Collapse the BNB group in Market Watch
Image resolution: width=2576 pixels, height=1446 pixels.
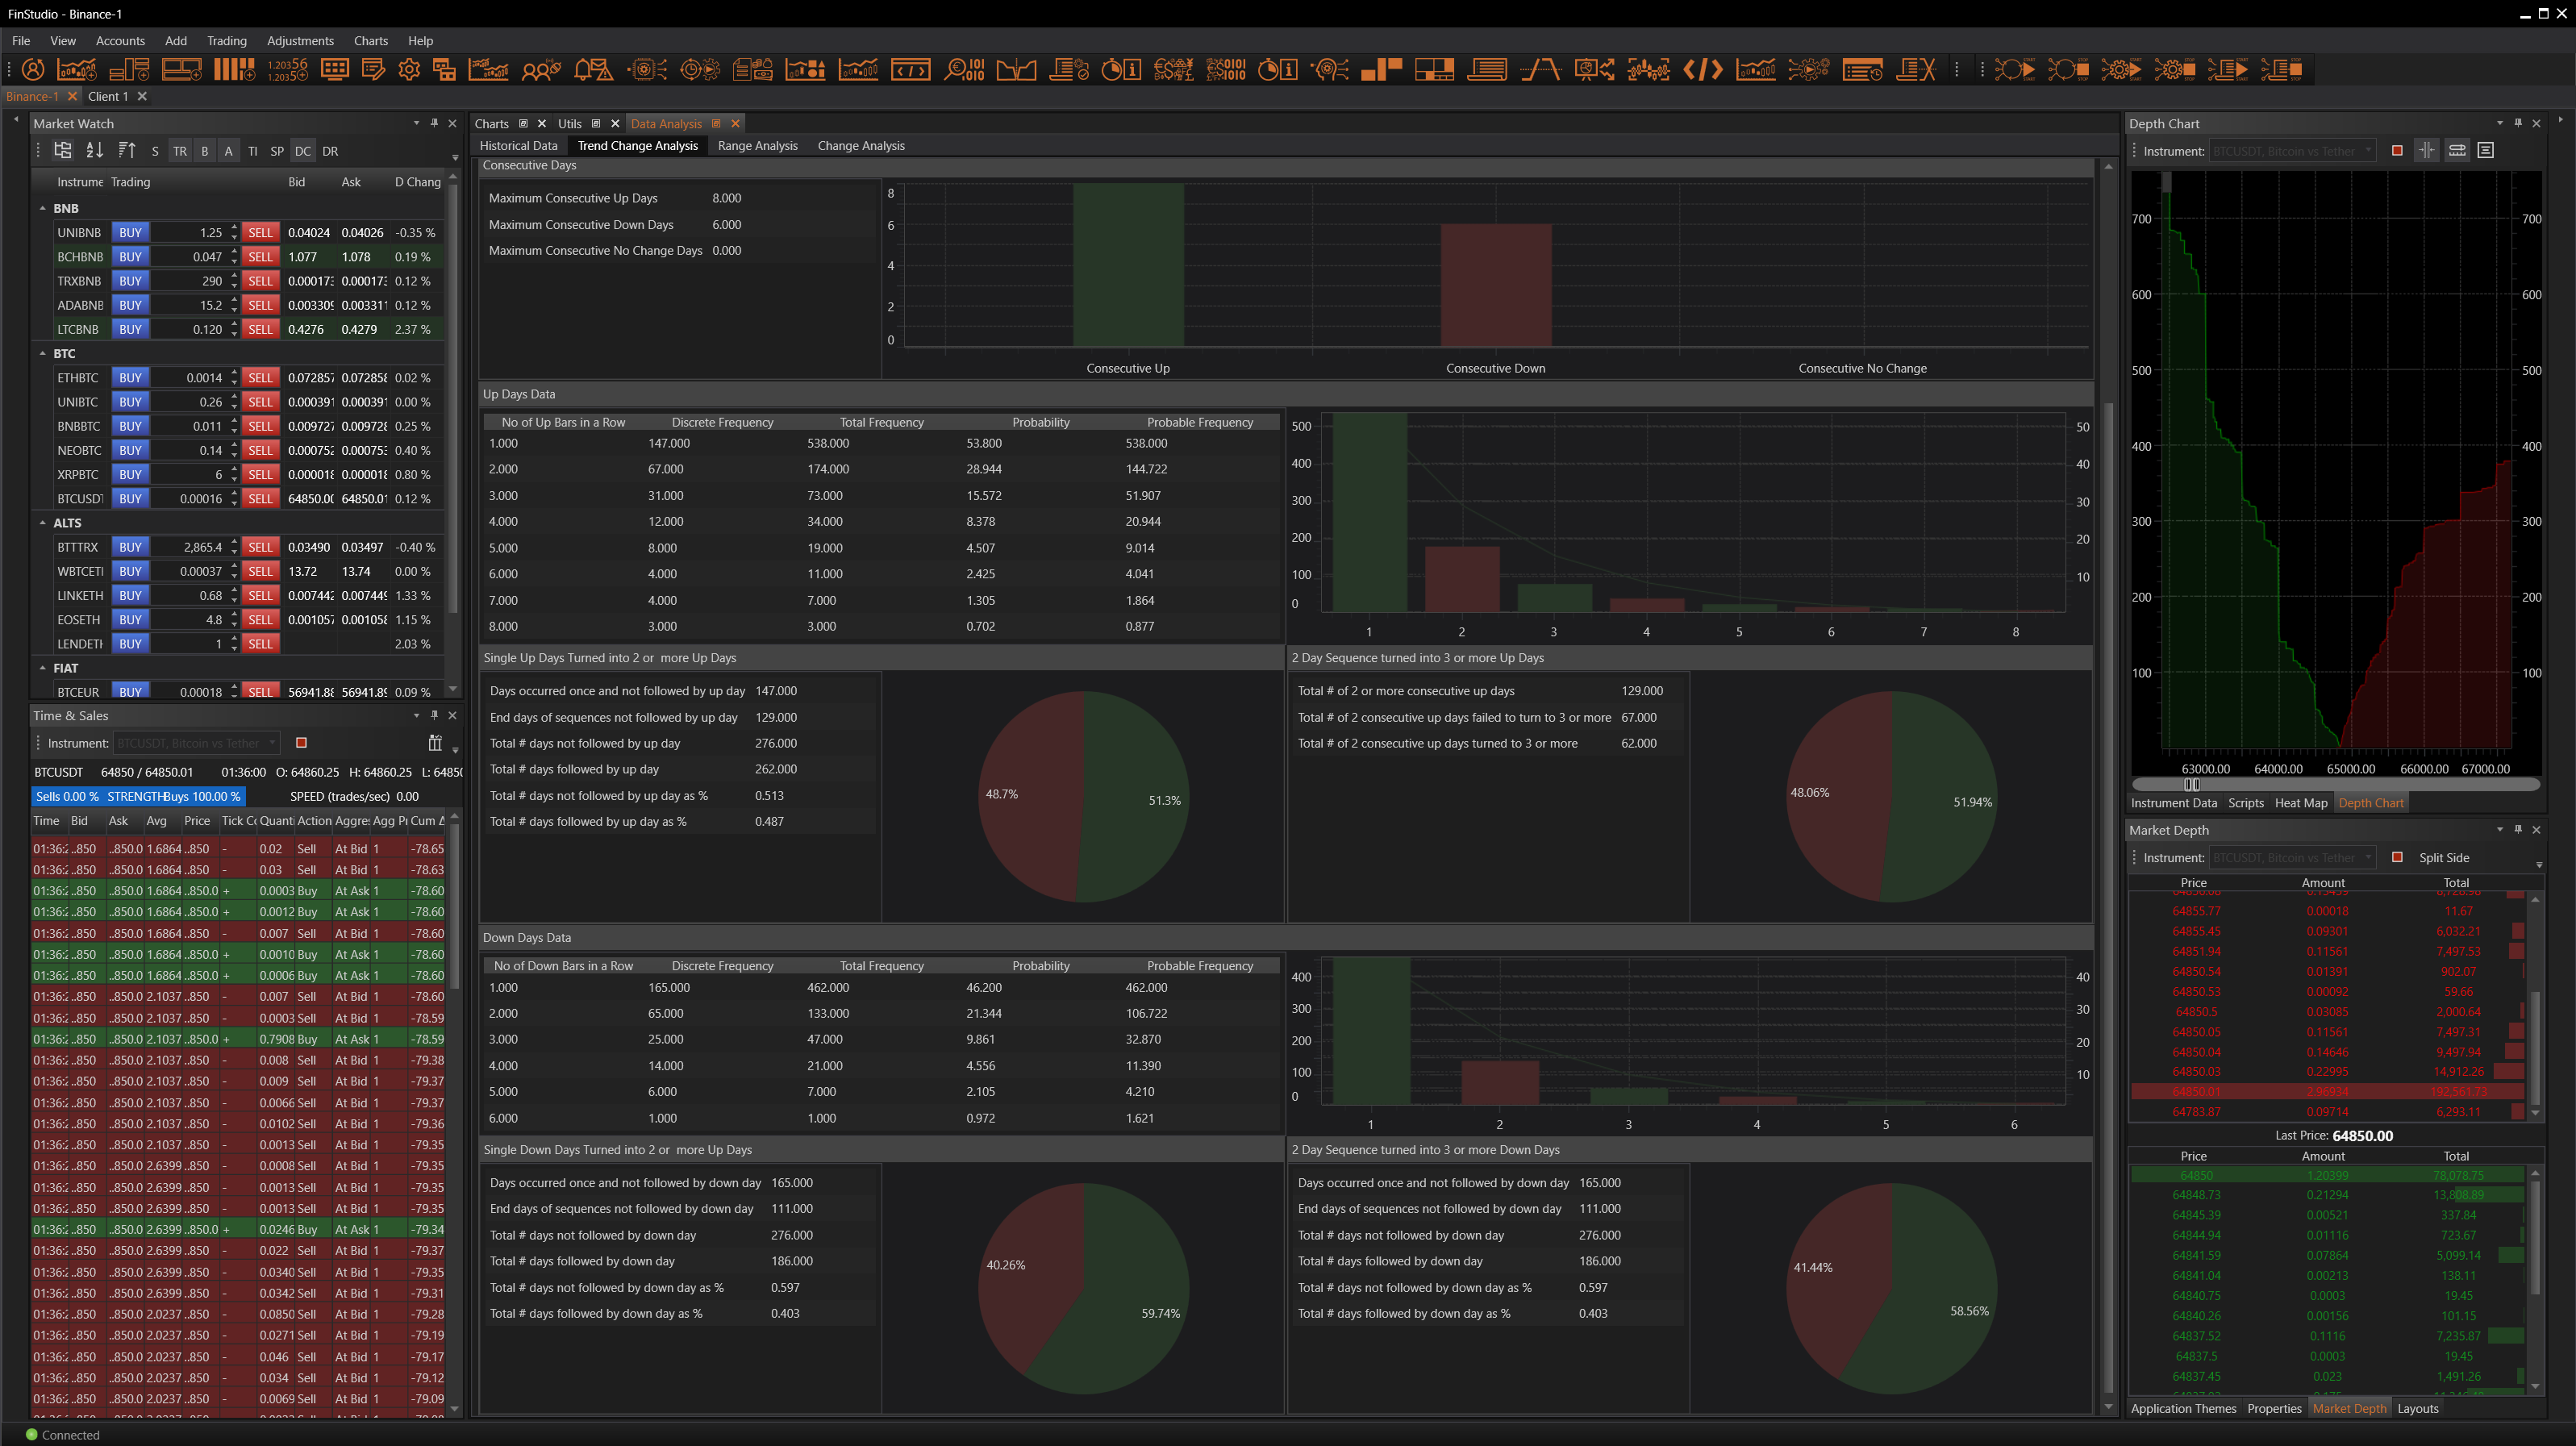pyautogui.click(x=42, y=208)
